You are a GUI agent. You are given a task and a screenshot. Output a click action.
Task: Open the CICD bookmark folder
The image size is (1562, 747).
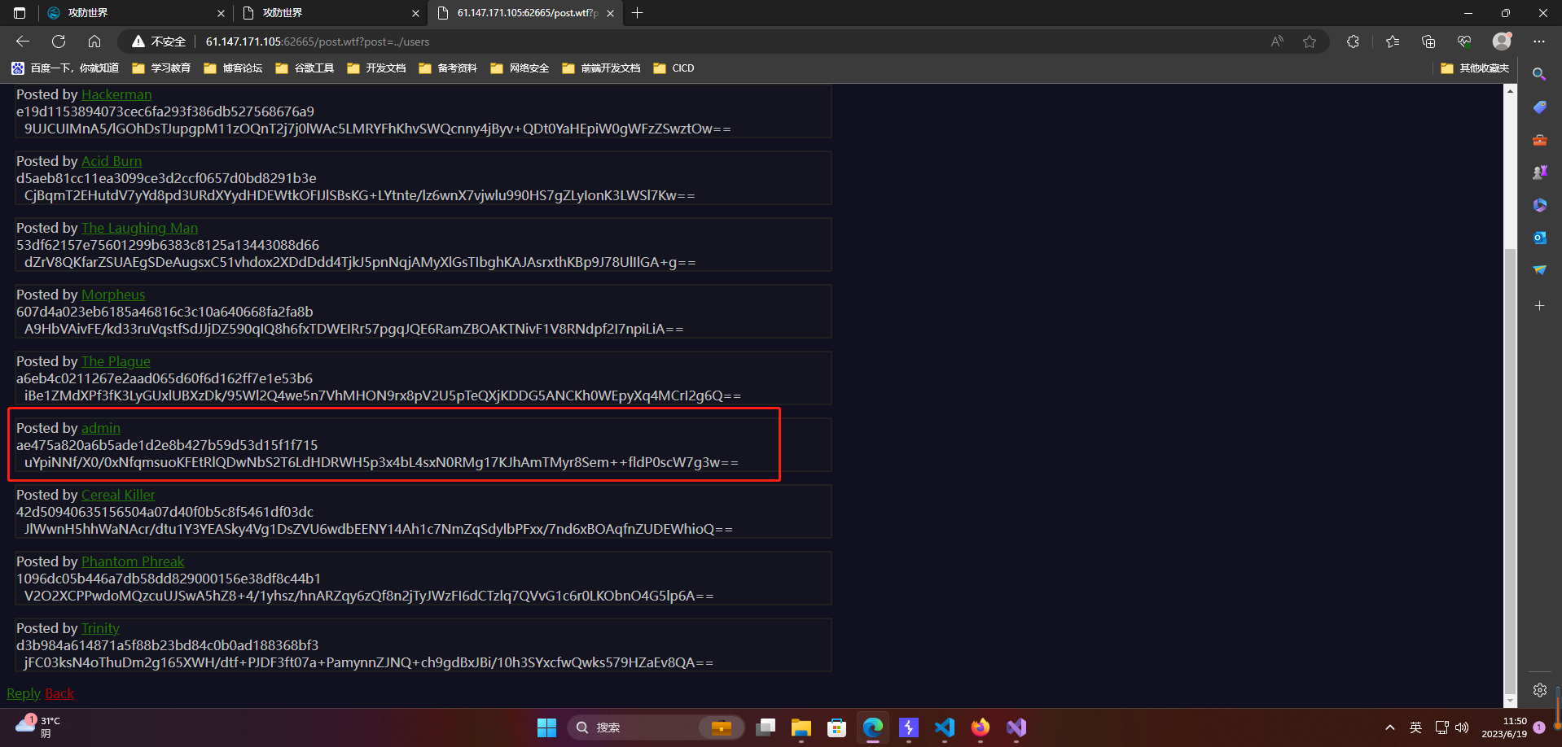pyautogui.click(x=674, y=68)
